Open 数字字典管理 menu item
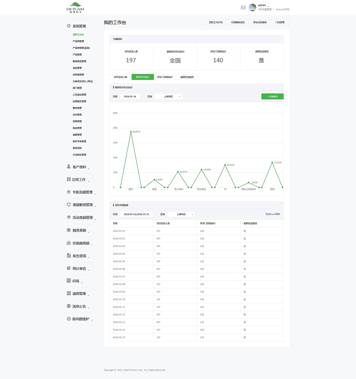This screenshot has width=356, height=379. click(79, 141)
